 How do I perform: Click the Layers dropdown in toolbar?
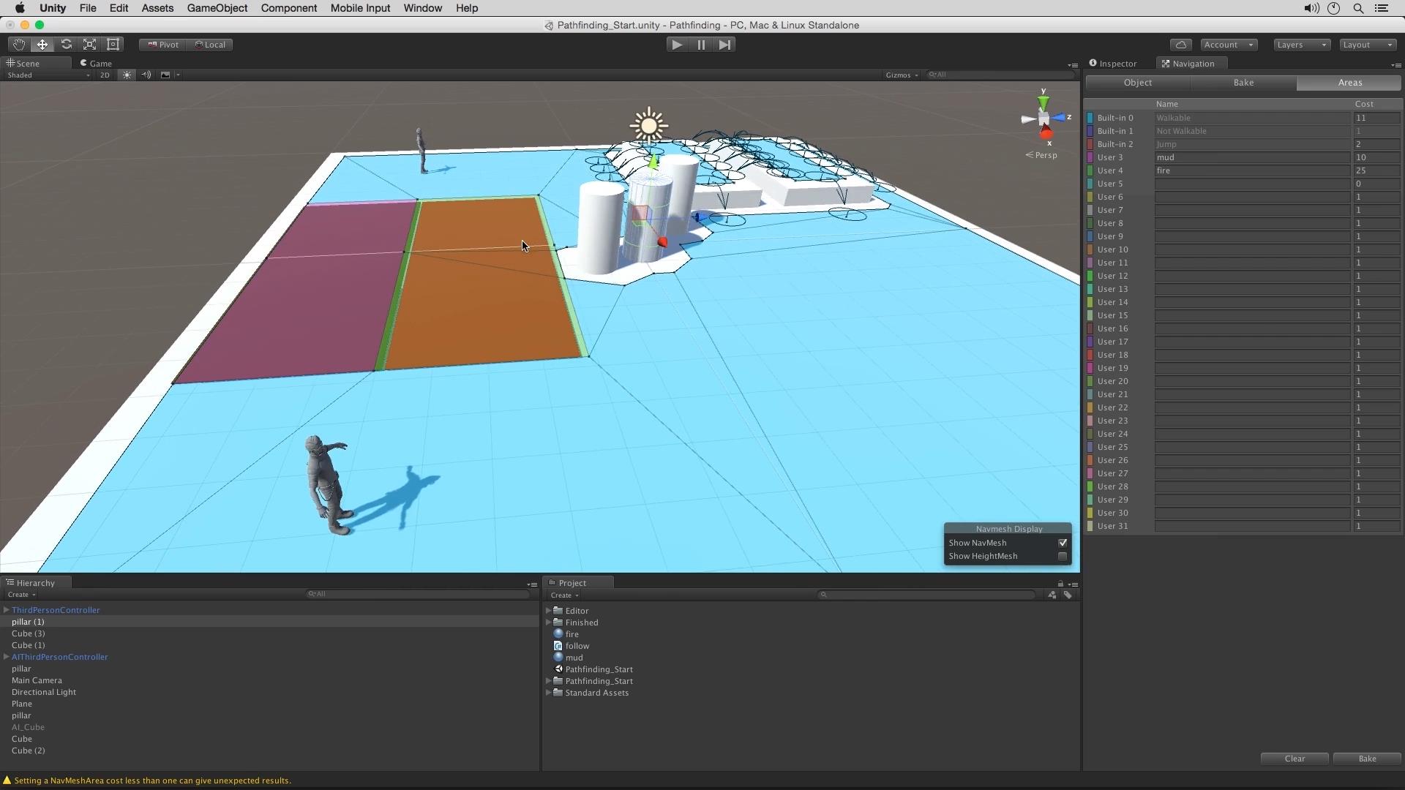point(1302,45)
